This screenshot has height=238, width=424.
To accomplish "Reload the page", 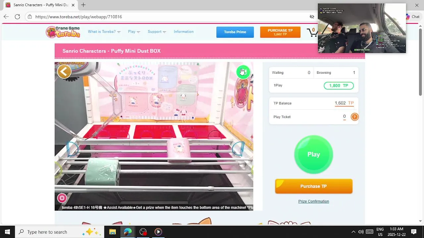I will [17, 17].
